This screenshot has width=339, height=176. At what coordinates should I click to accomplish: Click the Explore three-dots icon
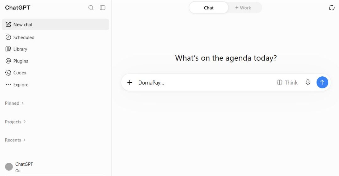[x=8, y=85]
